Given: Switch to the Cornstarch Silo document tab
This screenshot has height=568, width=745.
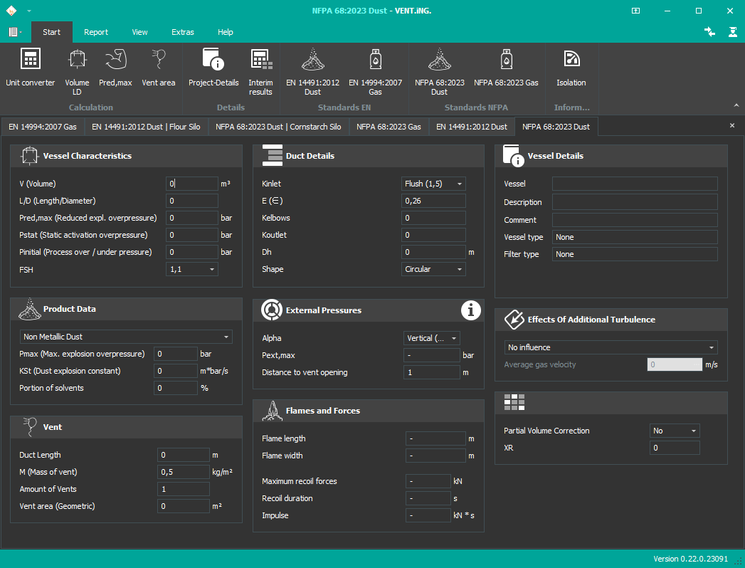Looking at the screenshot, I should (x=278, y=127).
